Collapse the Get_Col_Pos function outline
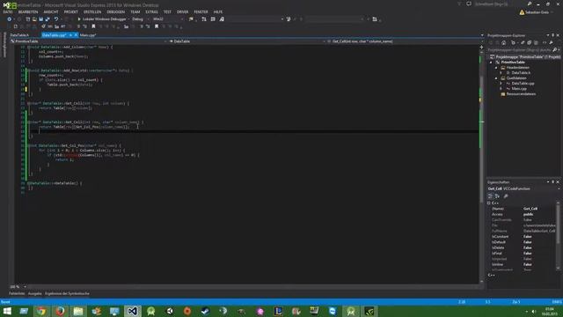 [28, 145]
